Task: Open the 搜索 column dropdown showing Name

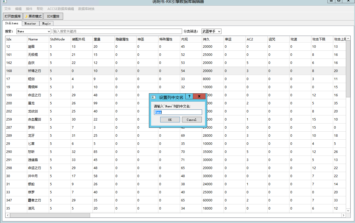Action: point(34,31)
